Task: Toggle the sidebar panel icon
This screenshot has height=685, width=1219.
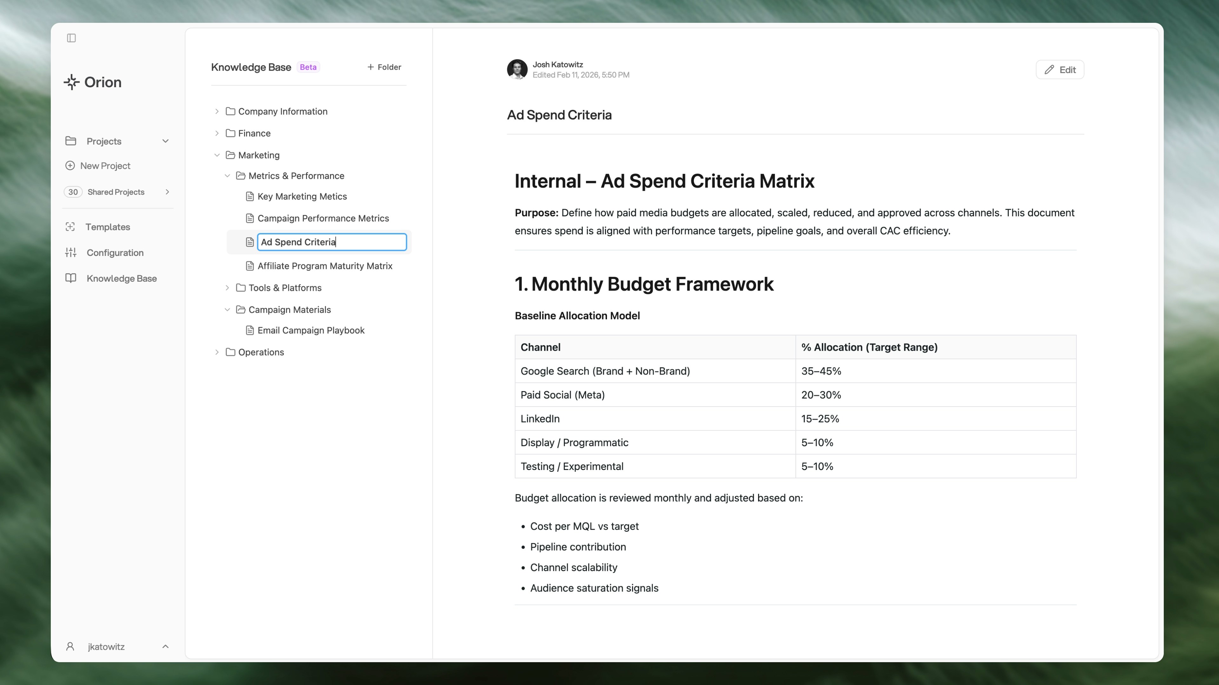Action: [x=71, y=38]
